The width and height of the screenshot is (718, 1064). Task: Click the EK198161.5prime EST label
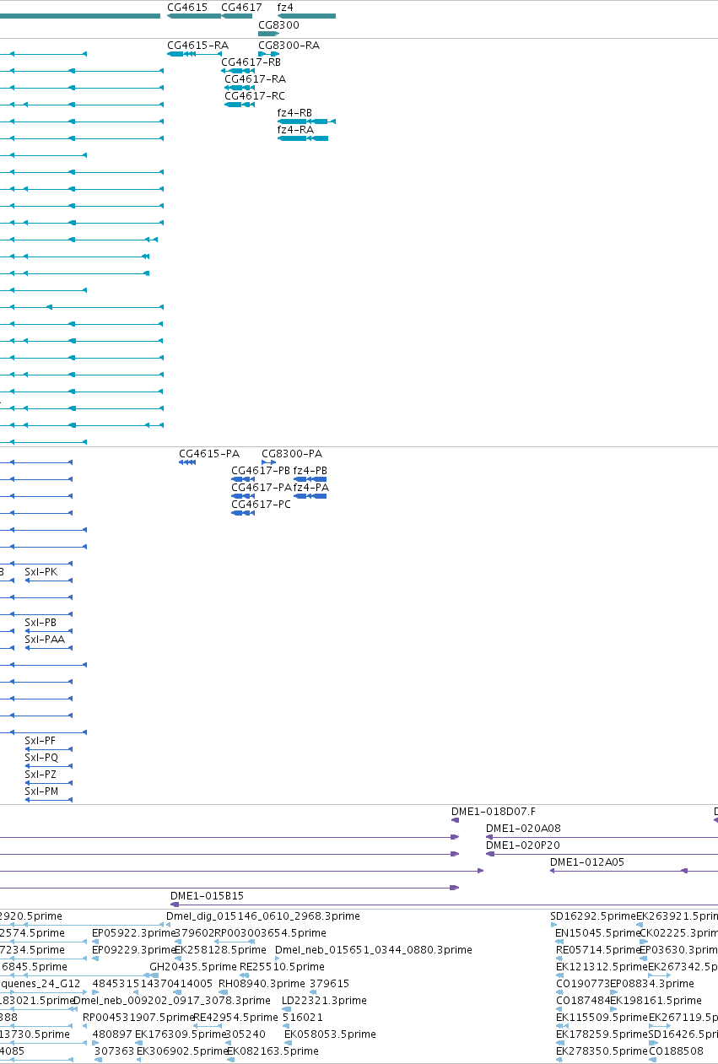[656, 1001]
